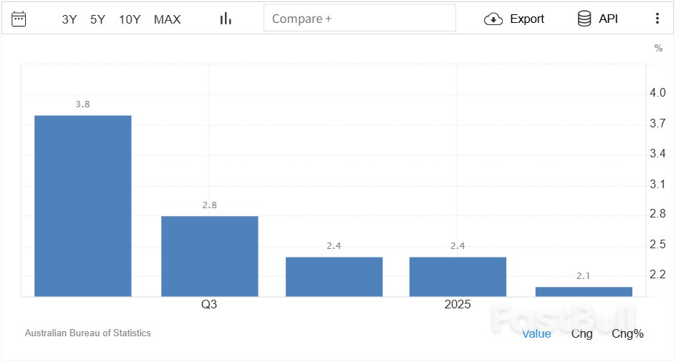
Task: Click the 2.4 bar above 2025
Action: (458, 276)
